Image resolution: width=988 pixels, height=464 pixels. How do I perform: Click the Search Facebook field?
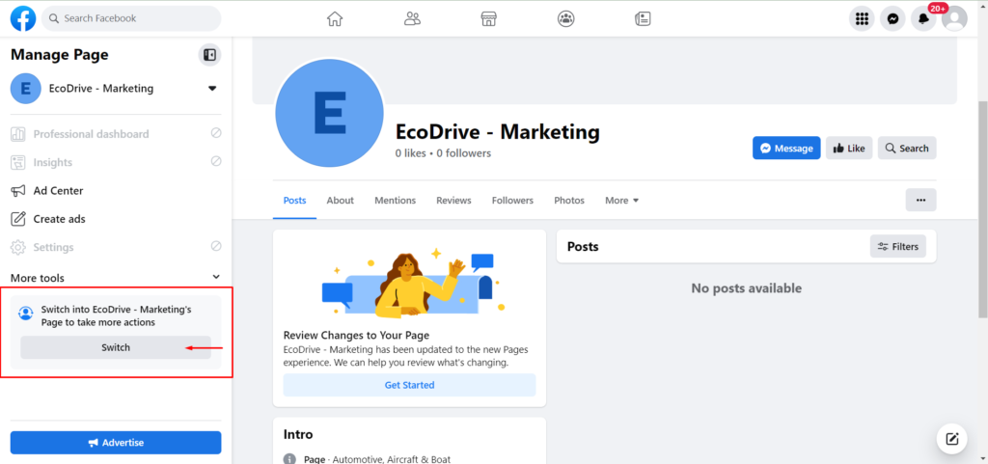point(131,18)
